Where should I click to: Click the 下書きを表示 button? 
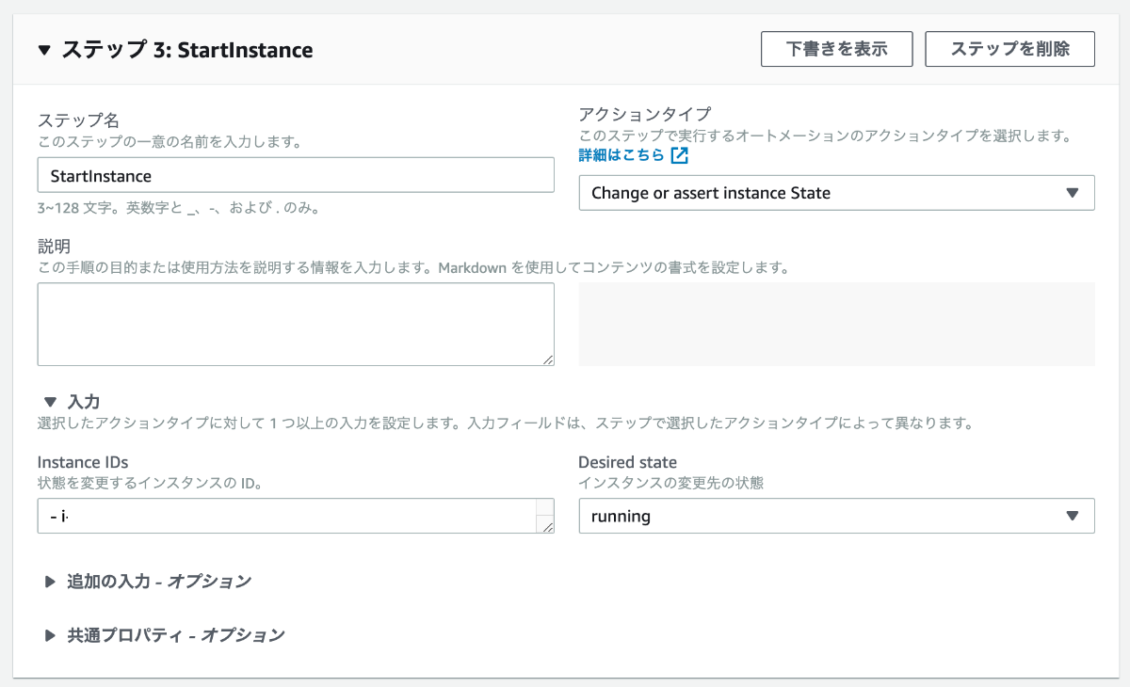[837, 49]
